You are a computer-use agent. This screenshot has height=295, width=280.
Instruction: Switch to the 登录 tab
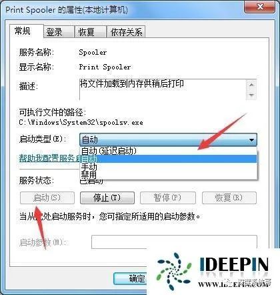pos(59,32)
